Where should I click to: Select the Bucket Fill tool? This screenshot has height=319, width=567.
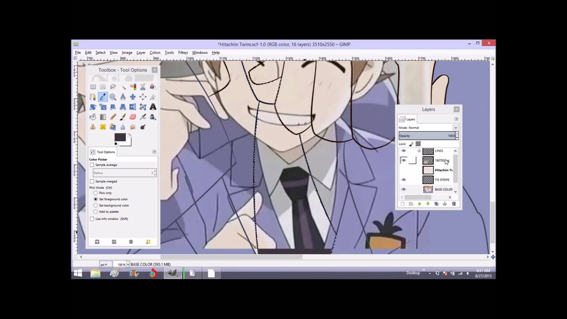[93, 117]
